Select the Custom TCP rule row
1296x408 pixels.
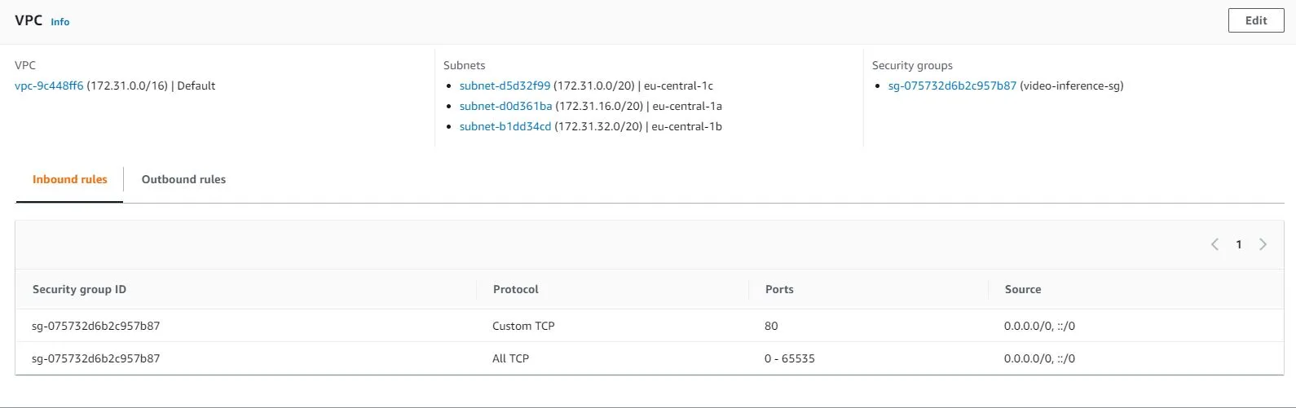coord(523,326)
